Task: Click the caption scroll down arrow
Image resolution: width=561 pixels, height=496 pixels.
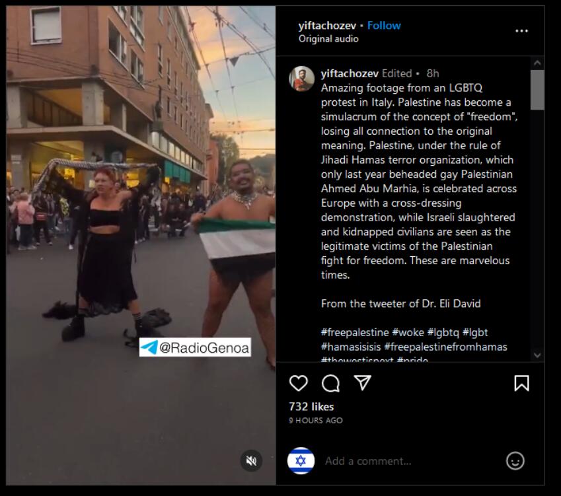Action: point(537,355)
